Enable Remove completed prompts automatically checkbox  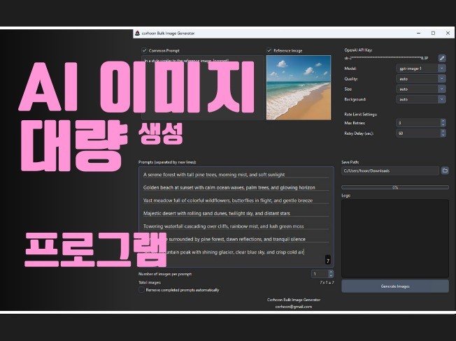(x=141, y=289)
